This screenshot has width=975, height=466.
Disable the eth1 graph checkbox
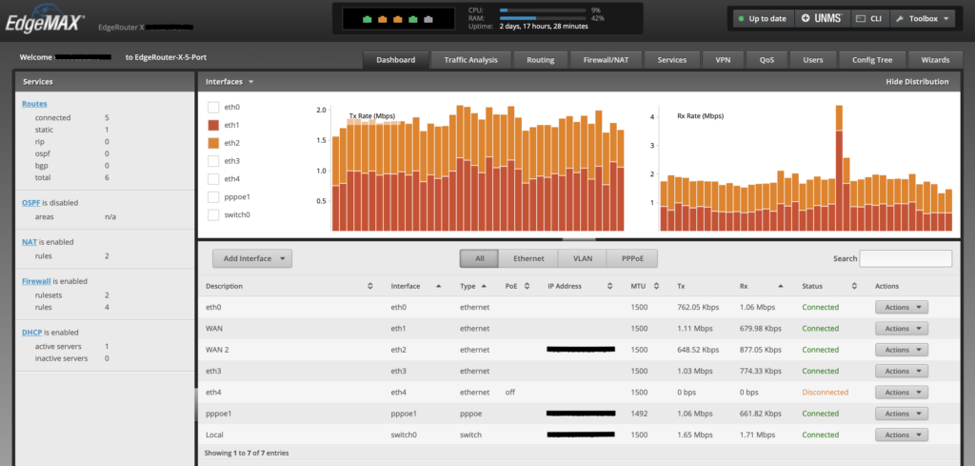pos(213,126)
